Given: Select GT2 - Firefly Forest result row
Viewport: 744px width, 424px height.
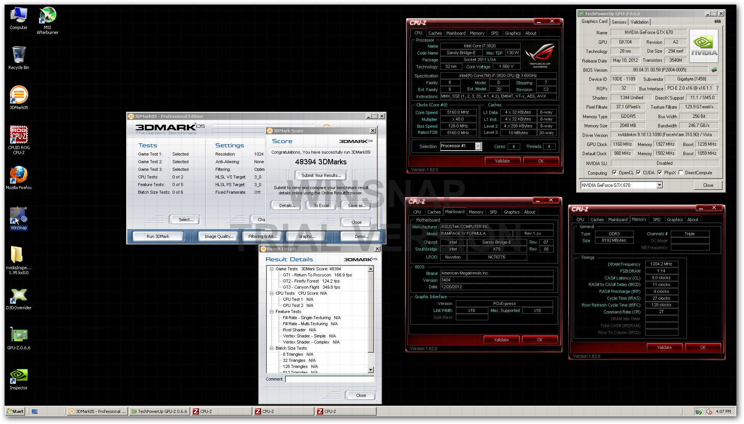Looking at the screenshot, I should tap(311, 281).
